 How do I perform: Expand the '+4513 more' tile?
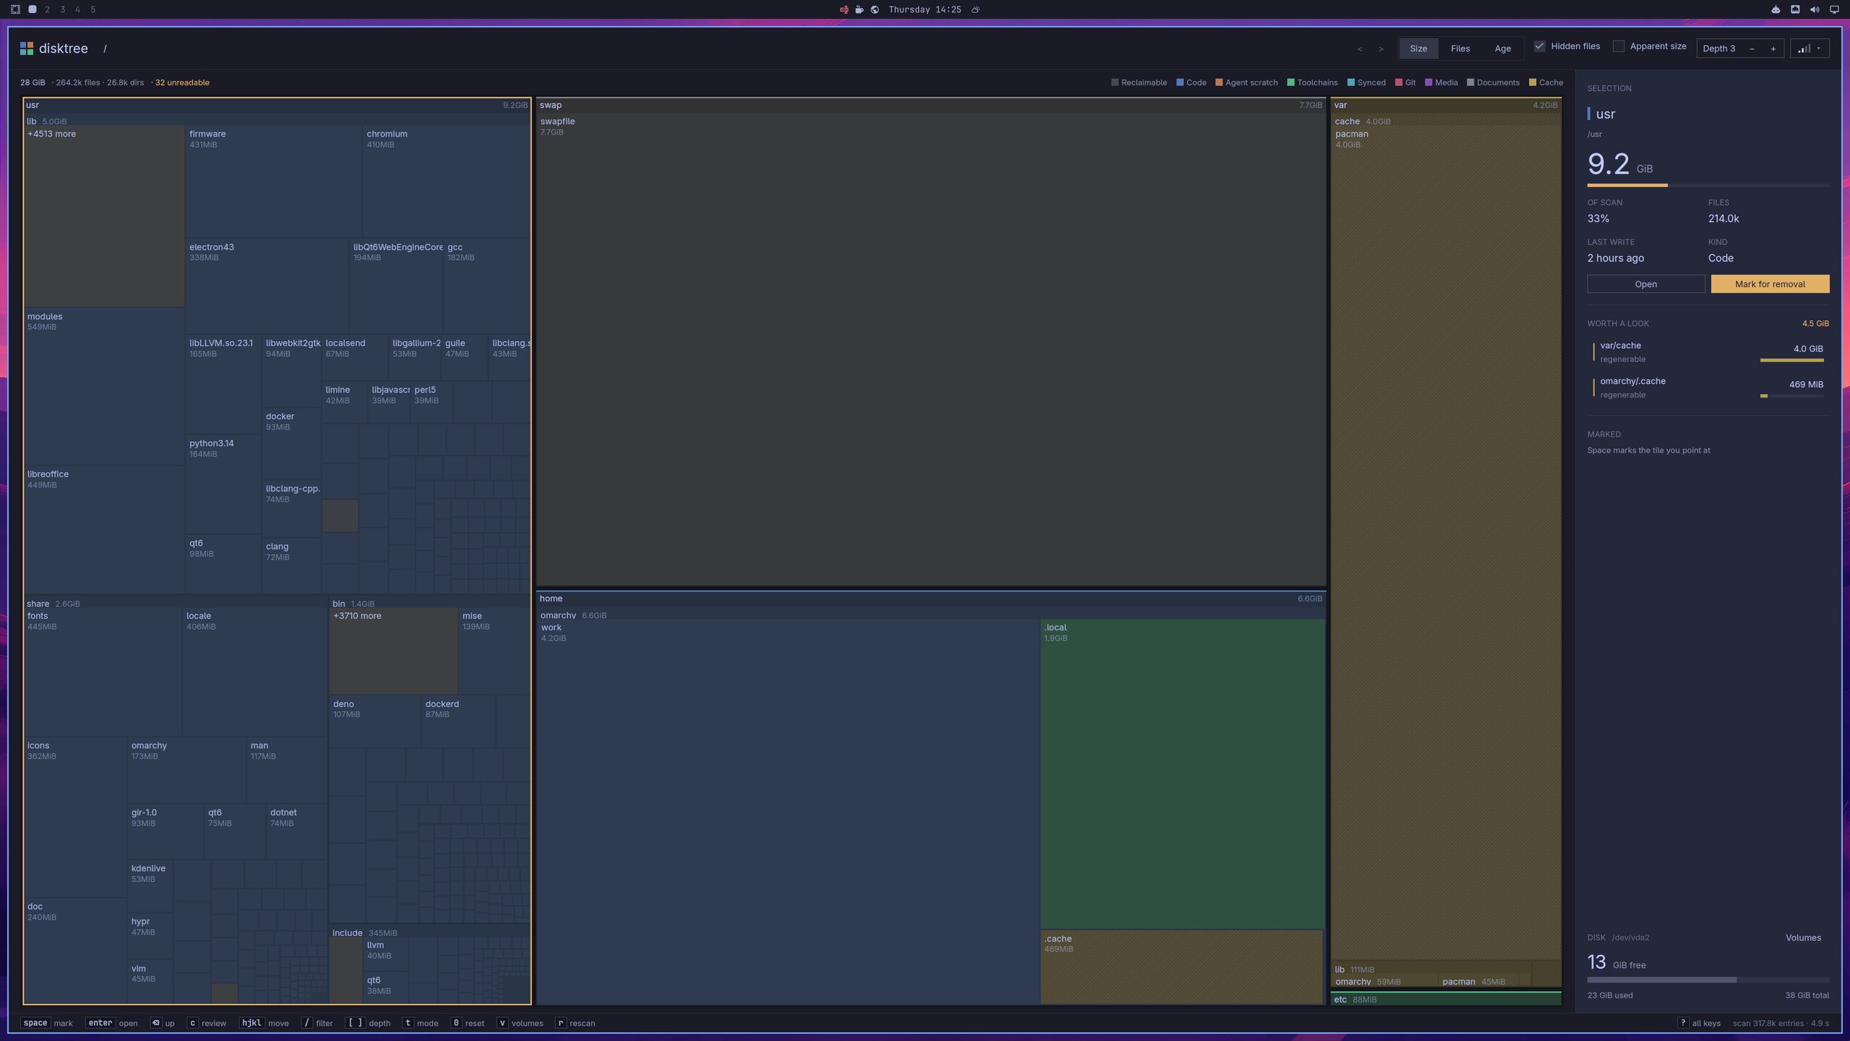(104, 216)
